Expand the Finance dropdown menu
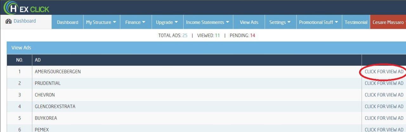The image size is (406, 132). coord(135,22)
